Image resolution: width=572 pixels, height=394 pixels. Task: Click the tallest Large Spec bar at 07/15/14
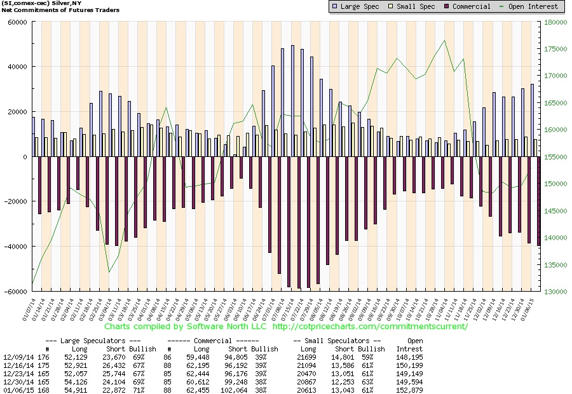(292, 101)
